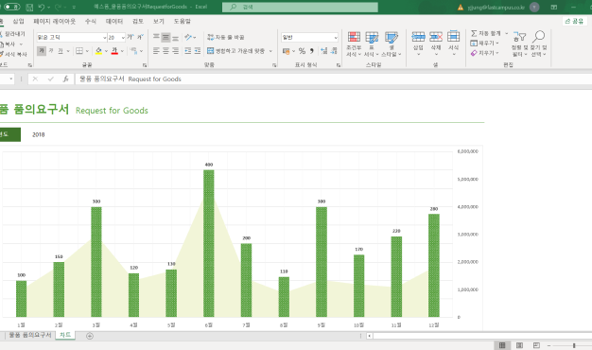
Task: Apply percent style
Action: pos(302,50)
